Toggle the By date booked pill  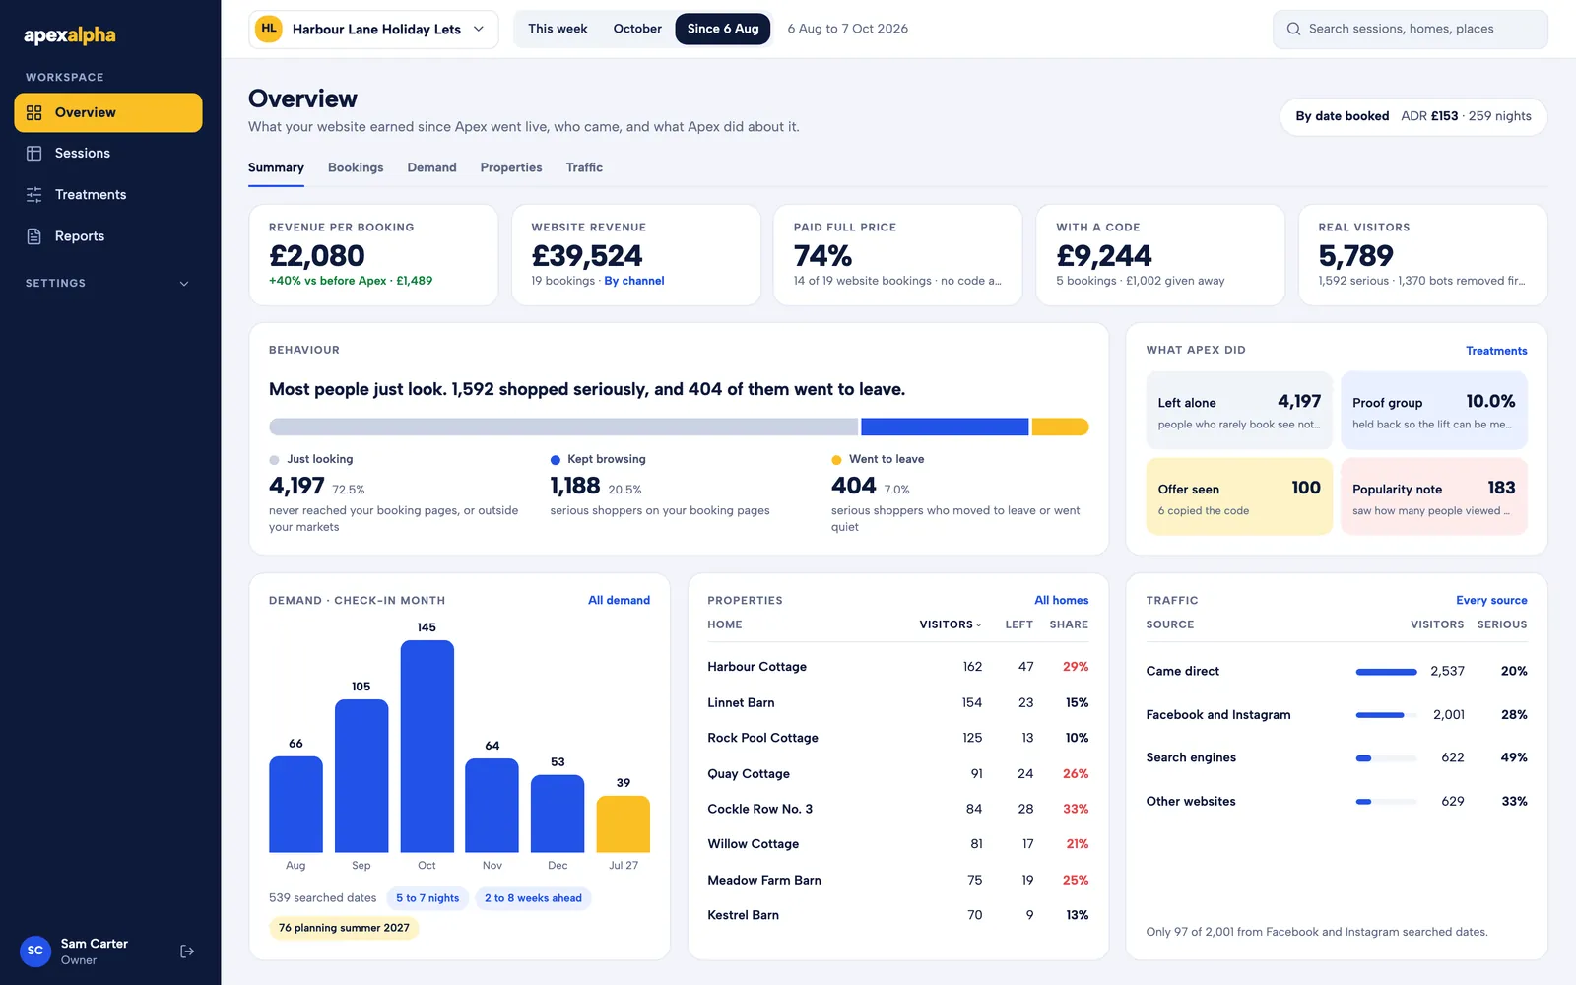pos(1413,116)
